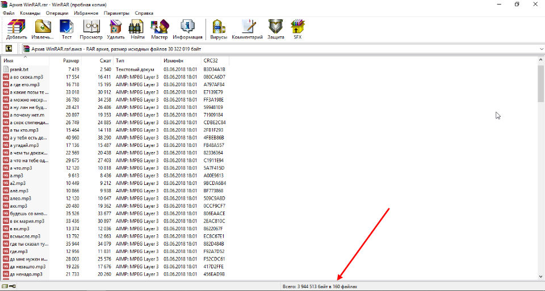The height and width of the screenshot is (291, 545).
Task: Launch the Мастер (Wizard) tool
Action: click(159, 29)
